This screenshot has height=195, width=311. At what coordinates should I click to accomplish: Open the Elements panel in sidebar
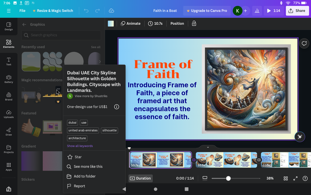point(8,44)
